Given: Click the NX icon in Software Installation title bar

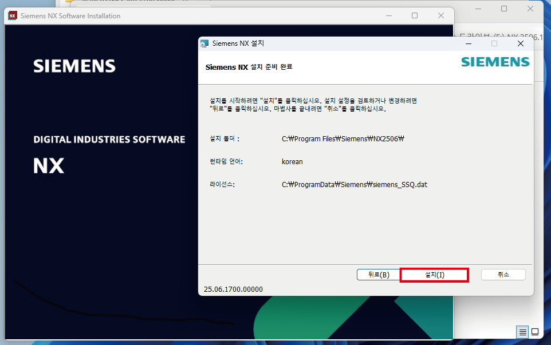Looking at the screenshot, I should click(13, 16).
